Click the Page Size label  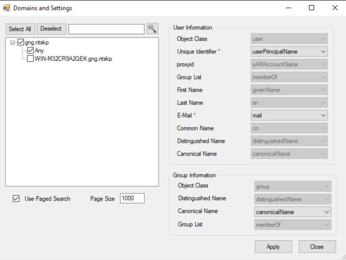tap(102, 198)
